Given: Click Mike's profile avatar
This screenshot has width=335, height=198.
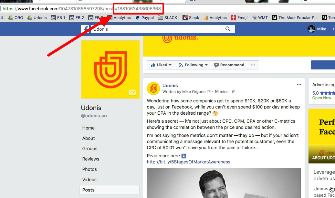Looking at the screenshot, I should point(311,29).
